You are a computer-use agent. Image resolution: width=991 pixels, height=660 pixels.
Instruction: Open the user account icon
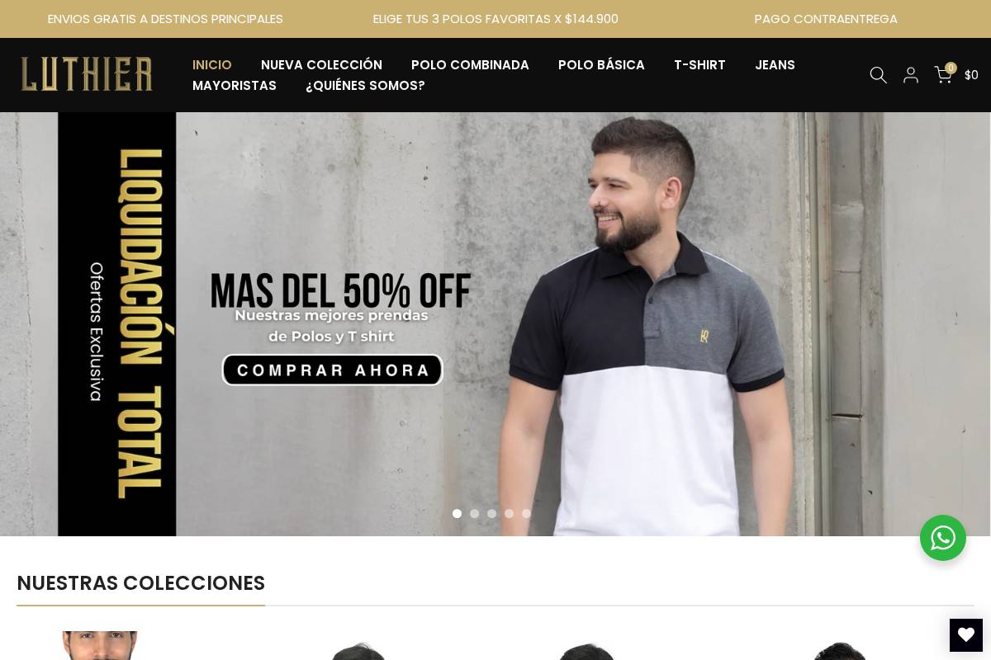tap(911, 75)
